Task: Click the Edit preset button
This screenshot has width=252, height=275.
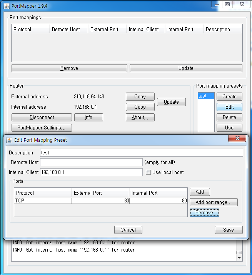Action: click(x=229, y=107)
